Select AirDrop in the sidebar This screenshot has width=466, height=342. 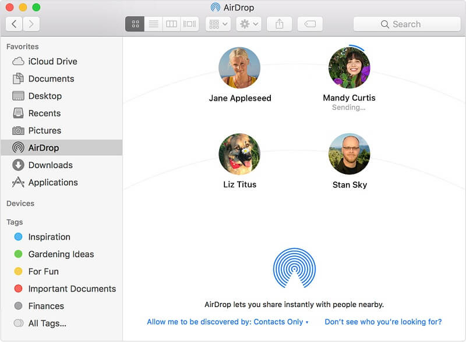45,147
